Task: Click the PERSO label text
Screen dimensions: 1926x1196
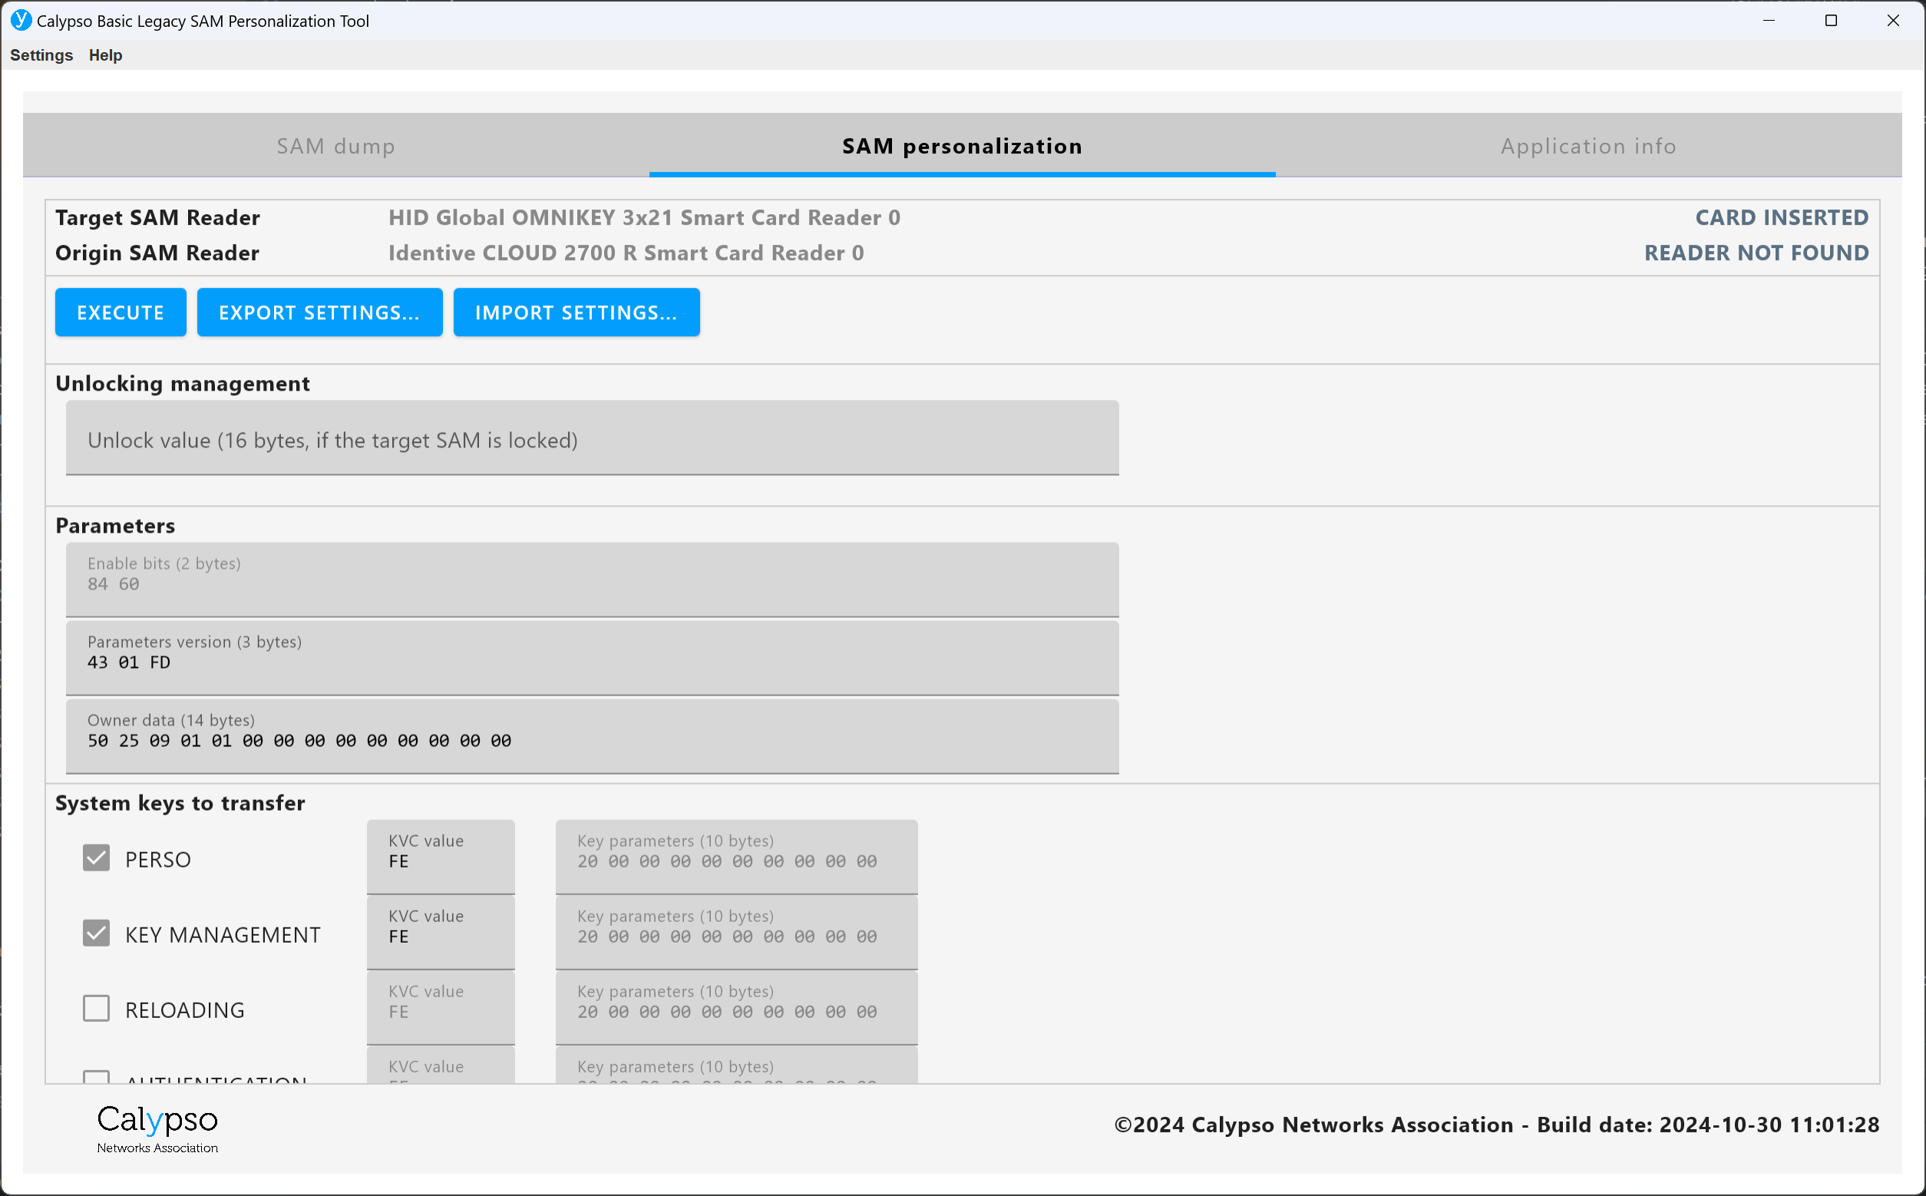Action: point(158,860)
